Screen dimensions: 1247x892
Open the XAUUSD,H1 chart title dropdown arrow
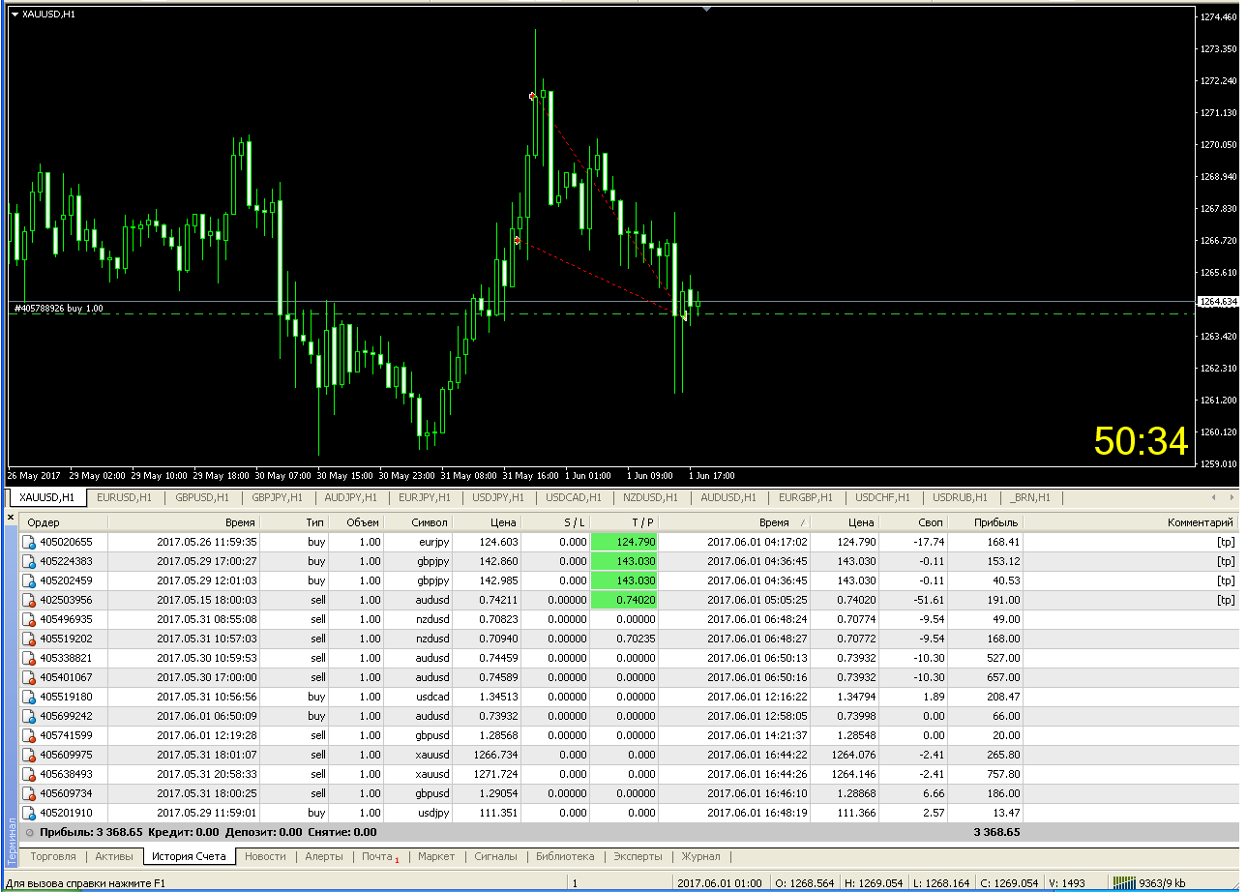pos(15,14)
